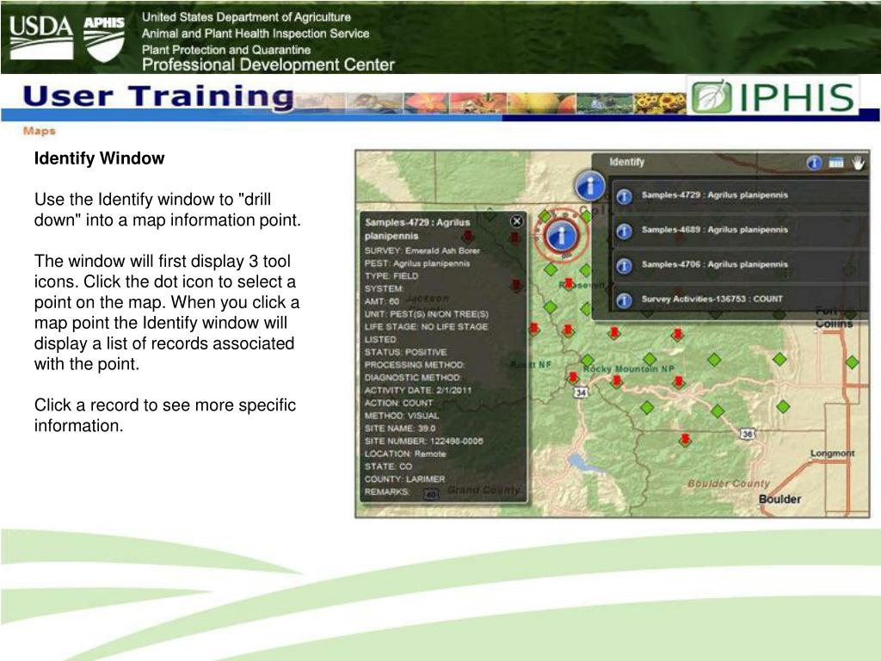The height and width of the screenshot is (661, 881).
Task: Click Professional Development Center header text
Action: pyautogui.click(x=268, y=65)
